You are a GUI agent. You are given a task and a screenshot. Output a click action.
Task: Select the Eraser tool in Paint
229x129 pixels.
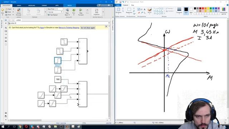pyautogui.click(x=139, y=13)
